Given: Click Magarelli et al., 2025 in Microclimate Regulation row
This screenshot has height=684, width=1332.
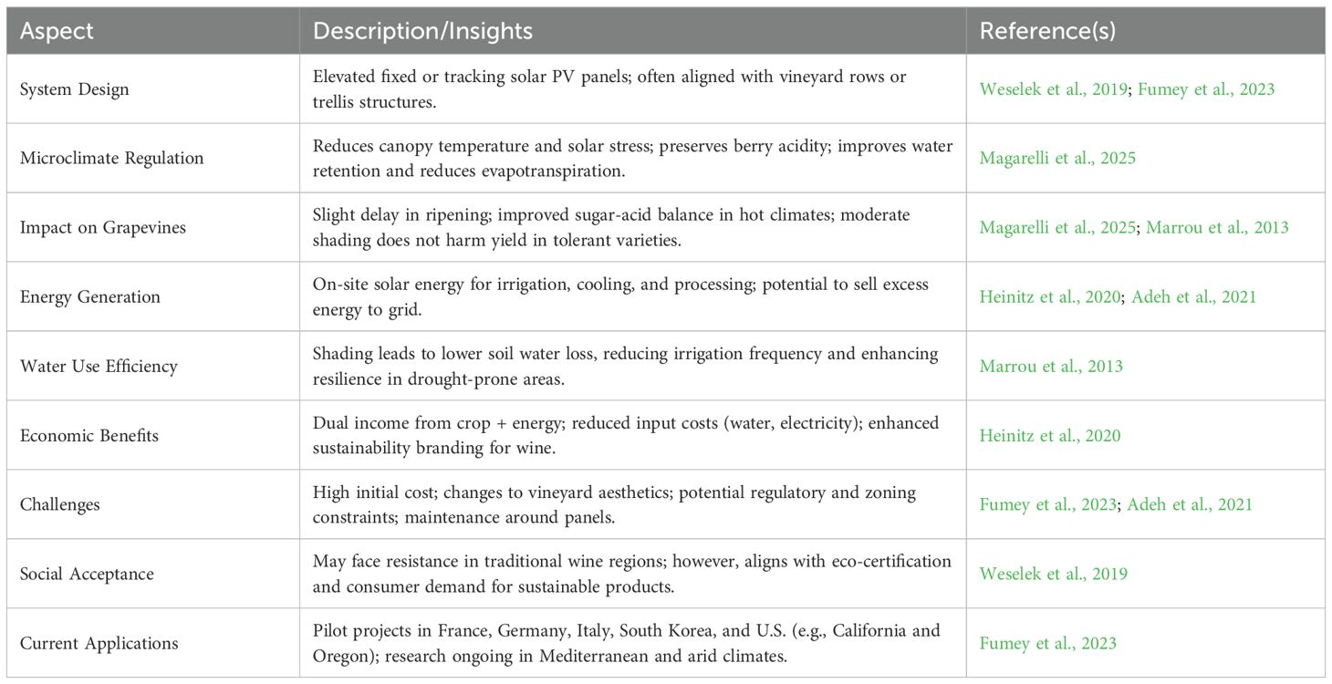Looking at the screenshot, I should (x=1057, y=158).
